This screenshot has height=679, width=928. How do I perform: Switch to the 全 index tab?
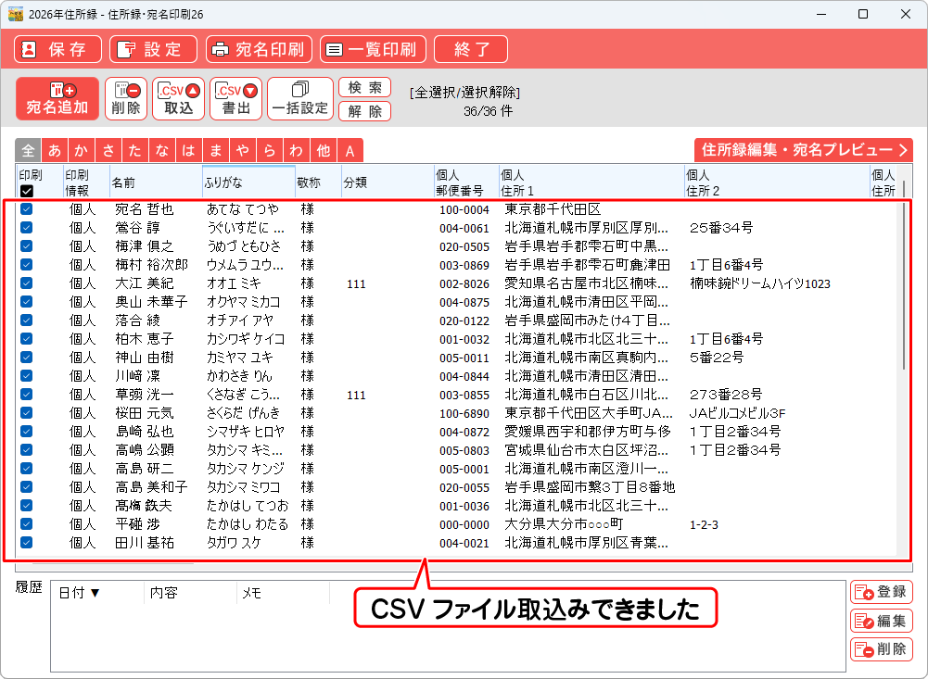[x=27, y=151]
